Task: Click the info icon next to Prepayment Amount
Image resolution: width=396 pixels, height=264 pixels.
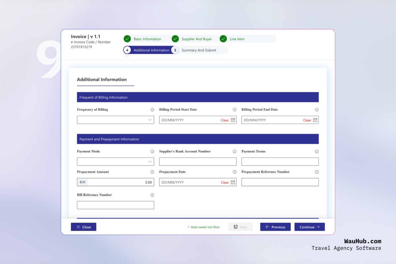Action: pos(152,172)
